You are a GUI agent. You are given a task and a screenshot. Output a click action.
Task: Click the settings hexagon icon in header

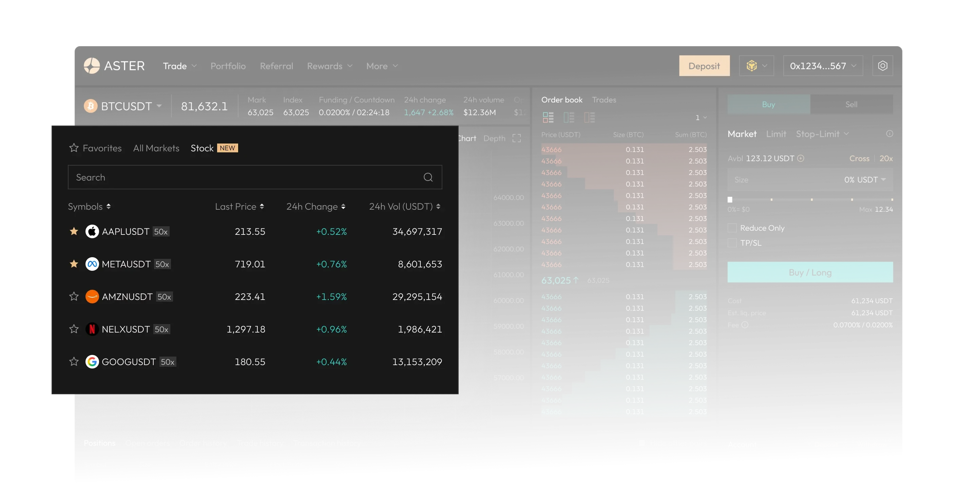[882, 65]
